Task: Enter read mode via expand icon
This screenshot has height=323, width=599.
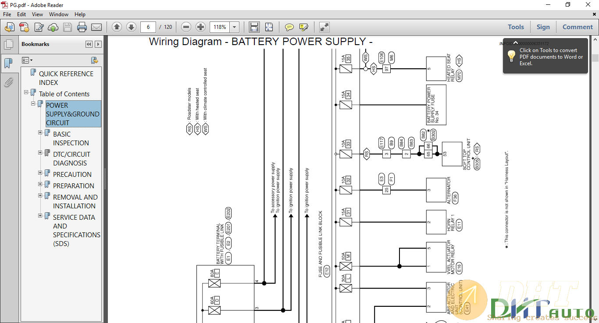Action: point(324,27)
